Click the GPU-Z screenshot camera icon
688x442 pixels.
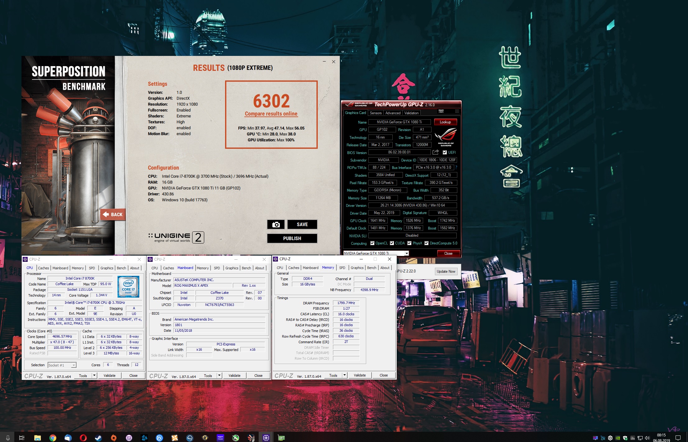(441, 111)
